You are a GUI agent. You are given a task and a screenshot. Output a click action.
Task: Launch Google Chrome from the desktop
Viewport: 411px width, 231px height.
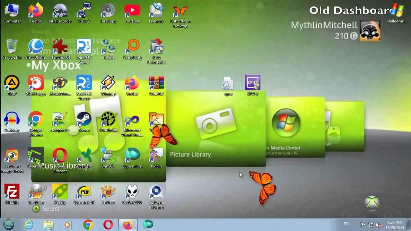pyautogui.click(x=36, y=124)
